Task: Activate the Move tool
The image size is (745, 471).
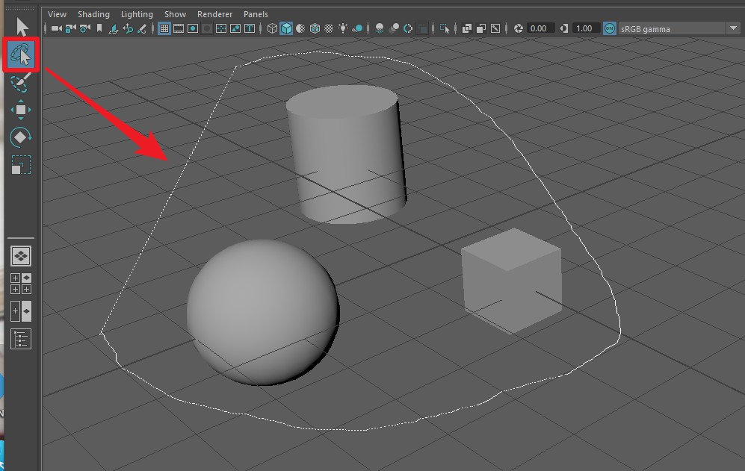Action: (21, 110)
